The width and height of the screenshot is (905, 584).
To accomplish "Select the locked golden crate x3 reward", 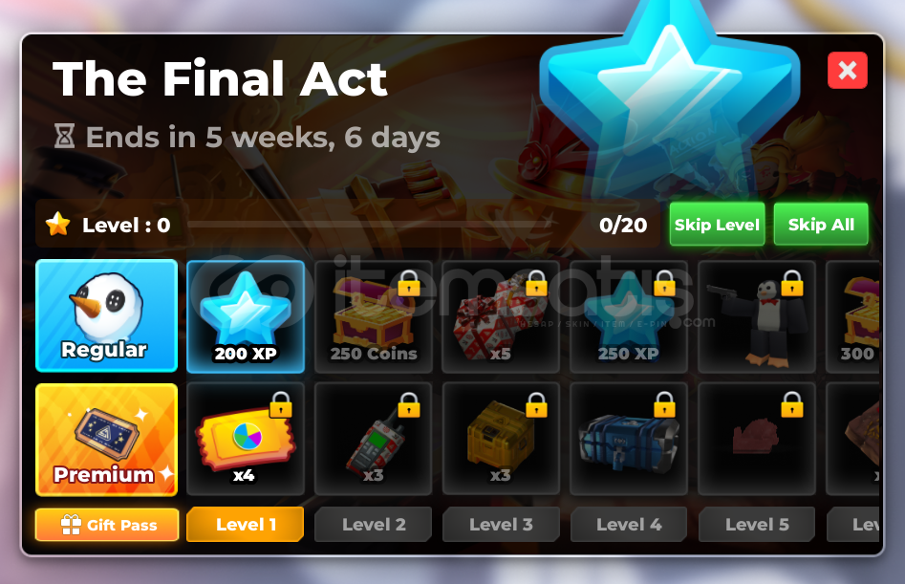I will pyautogui.click(x=501, y=439).
